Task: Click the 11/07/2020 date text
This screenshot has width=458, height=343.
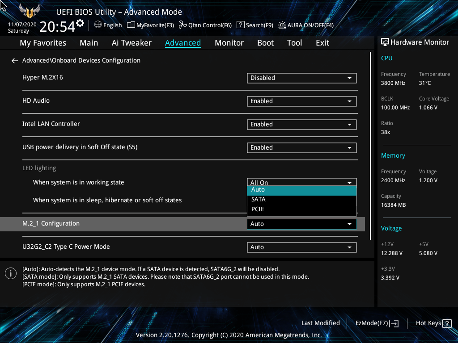Action: 22,25
